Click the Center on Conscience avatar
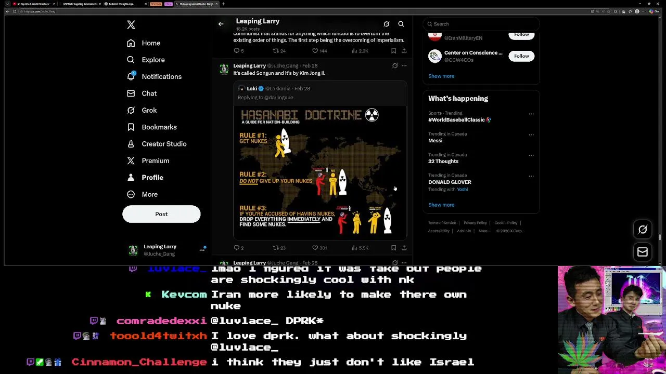This screenshot has height=374, width=666. point(434,56)
